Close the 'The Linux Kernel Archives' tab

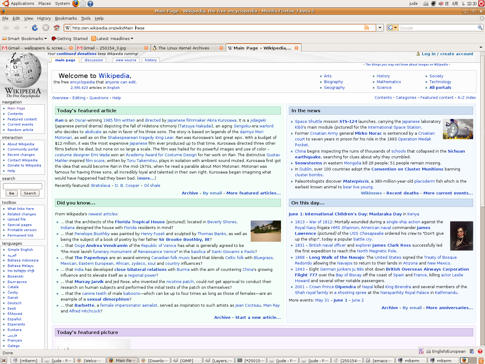pyautogui.click(x=221, y=48)
